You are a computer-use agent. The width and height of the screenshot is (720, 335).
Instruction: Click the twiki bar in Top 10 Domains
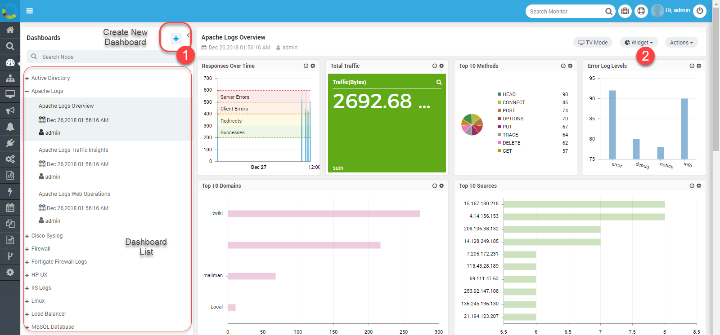[x=324, y=214]
